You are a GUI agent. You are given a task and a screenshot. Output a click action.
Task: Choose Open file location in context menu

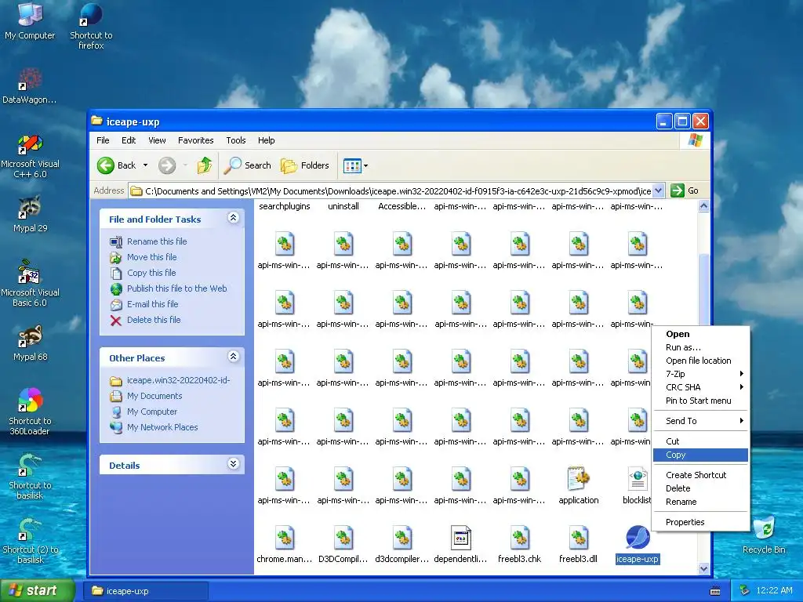coord(700,361)
